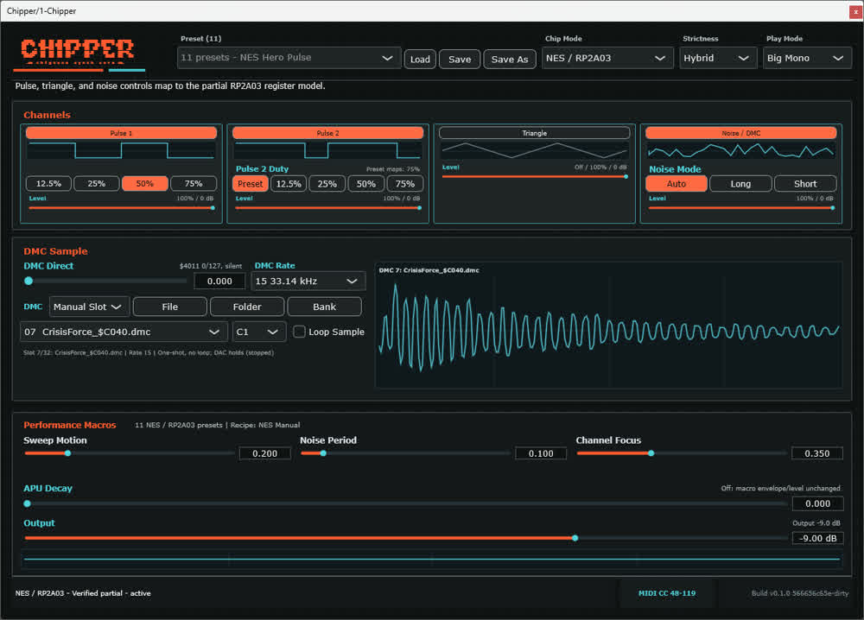The height and width of the screenshot is (620, 864).
Task: Open the Manual Slot dropdown
Action: (x=89, y=307)
